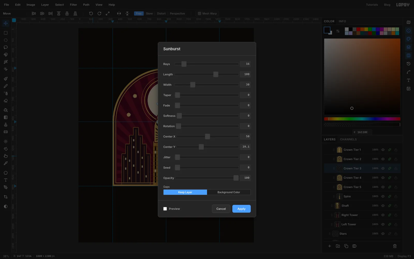Click the flip horizontal icon
Viewport: 414px width, 259px height.
point(119,13)
